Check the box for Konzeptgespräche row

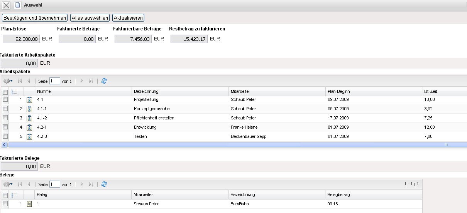(5, 109)
